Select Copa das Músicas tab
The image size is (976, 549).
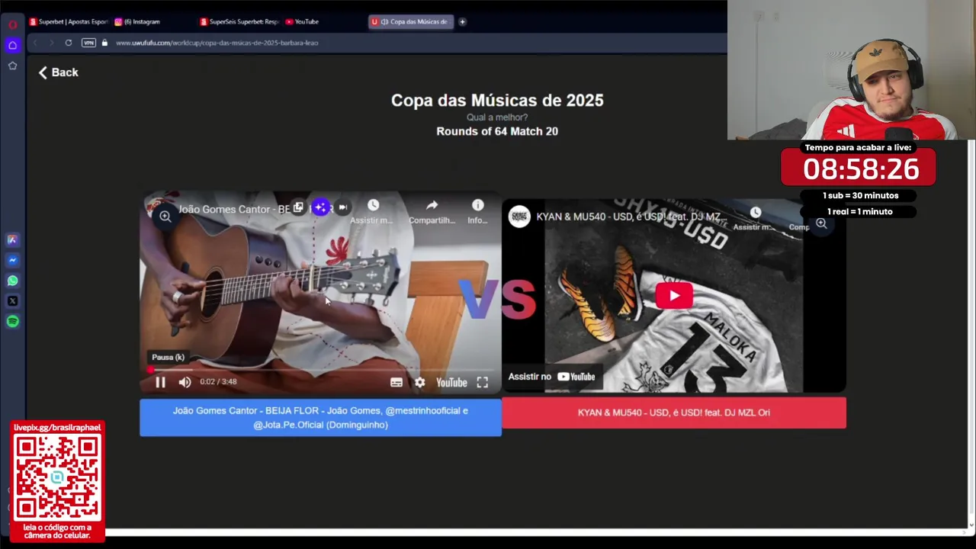(x=411, y=21)
